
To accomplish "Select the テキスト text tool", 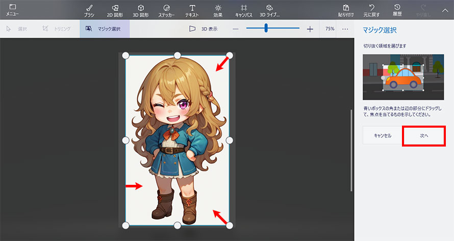I will click(192, 10).
